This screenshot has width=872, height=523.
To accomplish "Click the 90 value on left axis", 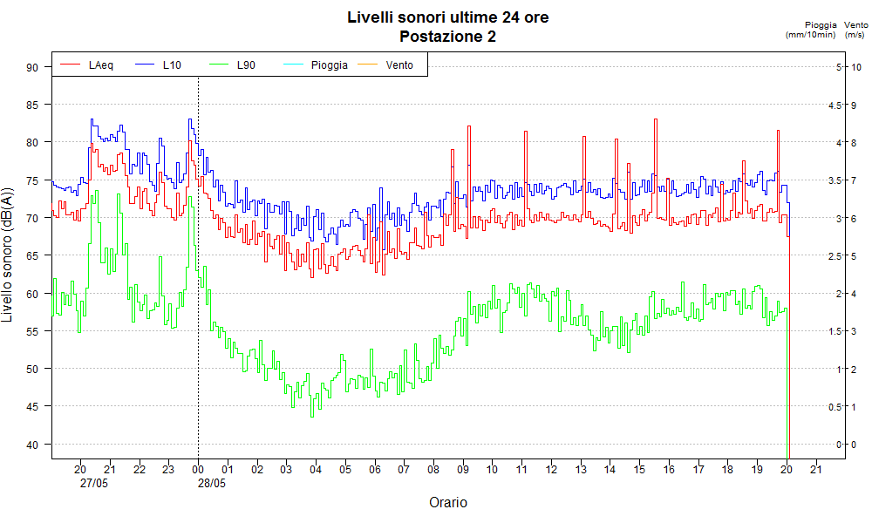I will tap(32, 67).
